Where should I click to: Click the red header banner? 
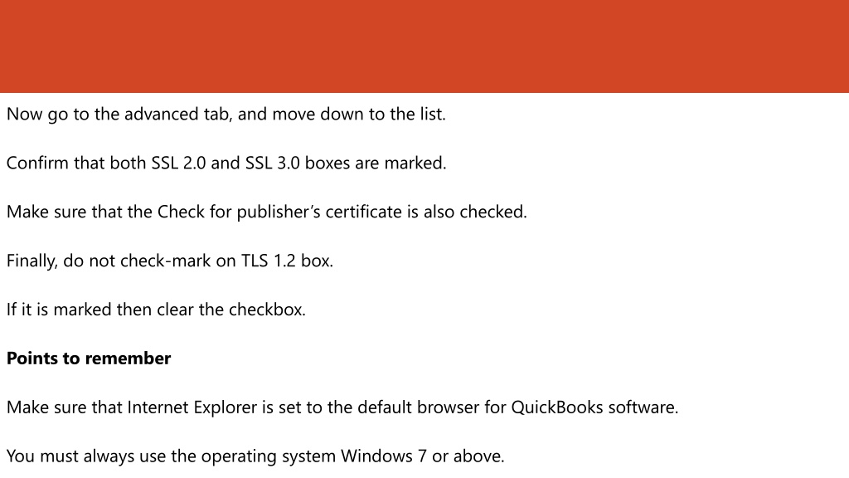424,46
